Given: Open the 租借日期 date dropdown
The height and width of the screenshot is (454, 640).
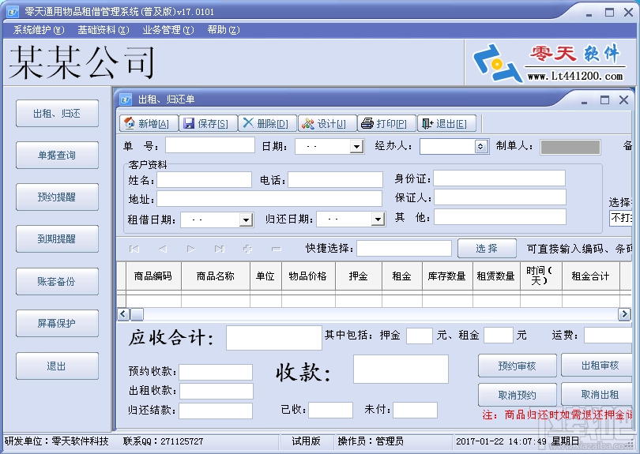Looking at the screenshot, I should (x=246, y=219).
